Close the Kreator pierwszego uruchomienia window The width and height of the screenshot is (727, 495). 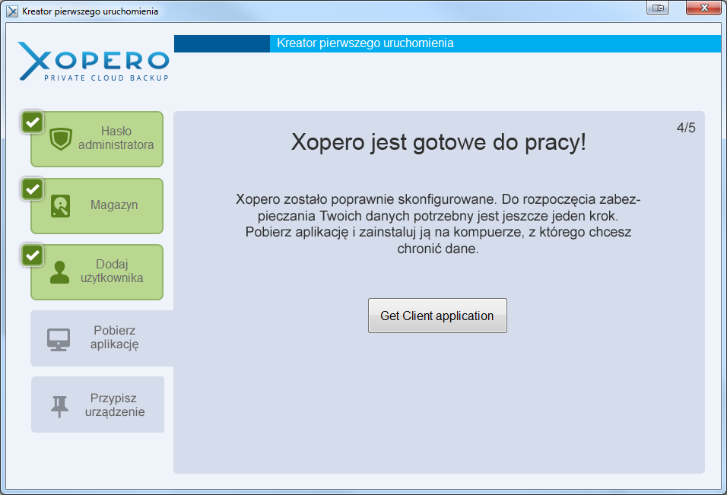click(x=704, y=8)
